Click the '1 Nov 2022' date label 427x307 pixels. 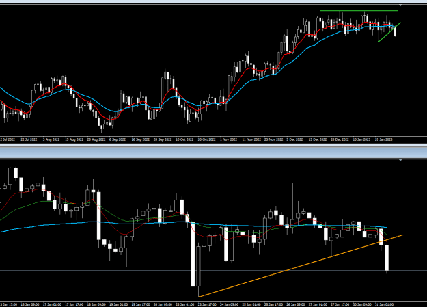tap(228, 139)
